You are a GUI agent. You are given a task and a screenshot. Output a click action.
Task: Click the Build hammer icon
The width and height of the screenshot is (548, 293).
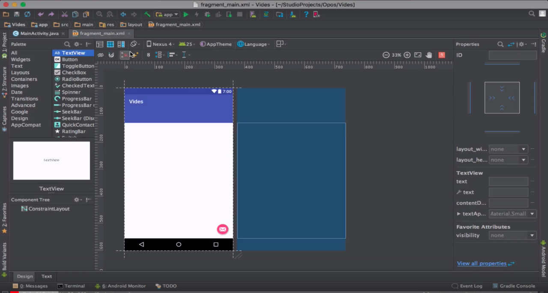click(x=147, y=15)
